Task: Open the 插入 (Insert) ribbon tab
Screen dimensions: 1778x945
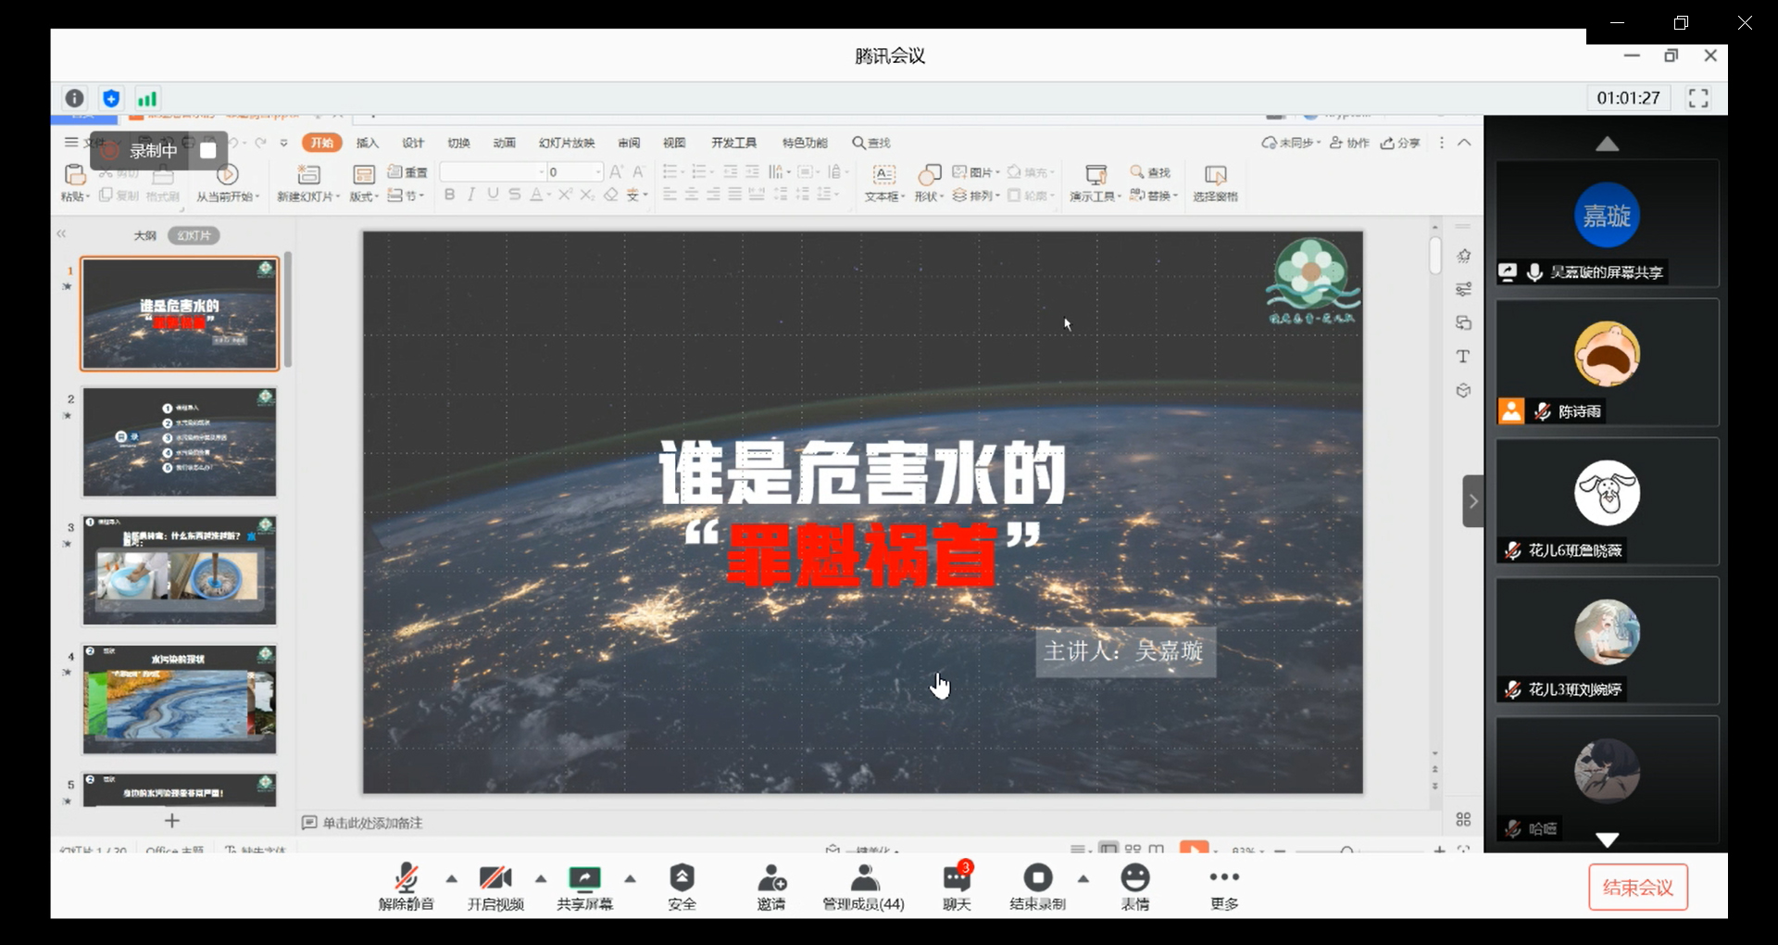Action: point(368,143)
